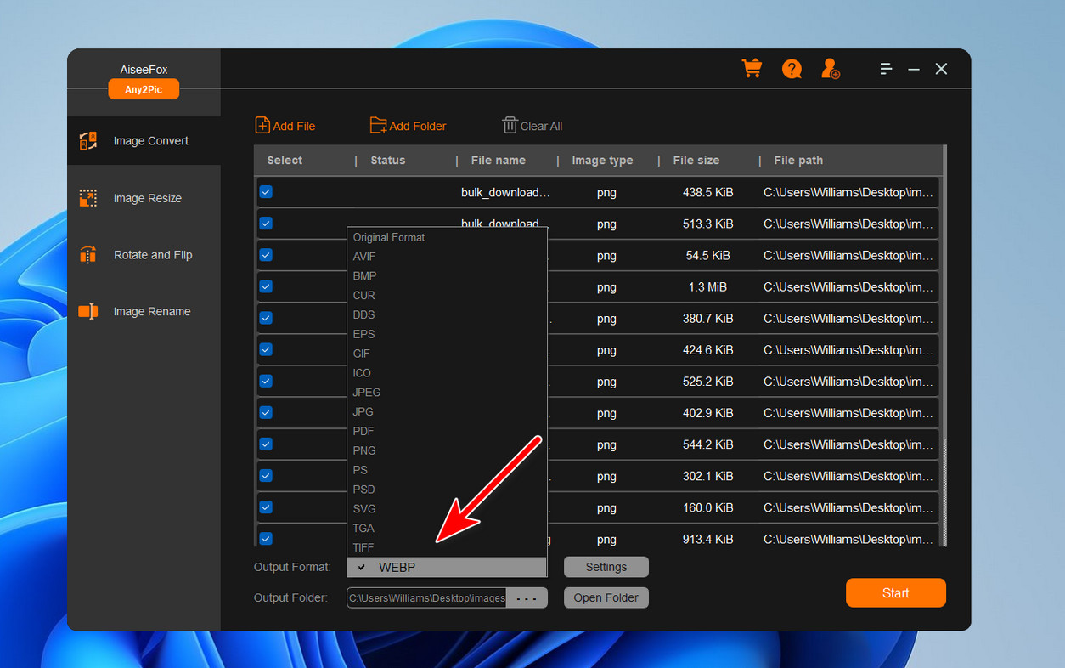This screenshot has width=1065, height=668.
Task: Pick JPG in the format list
Action: (447, 412)
